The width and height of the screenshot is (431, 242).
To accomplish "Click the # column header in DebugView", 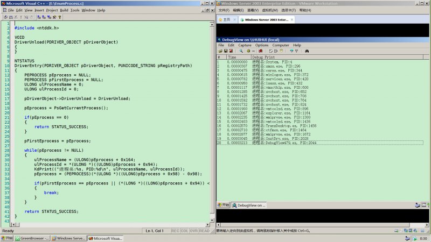I will pos(221,57).
